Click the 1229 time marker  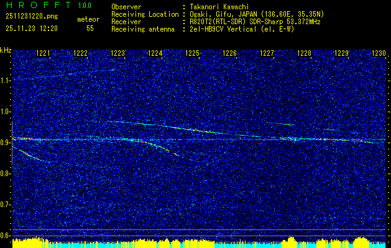tap(341, 53)
